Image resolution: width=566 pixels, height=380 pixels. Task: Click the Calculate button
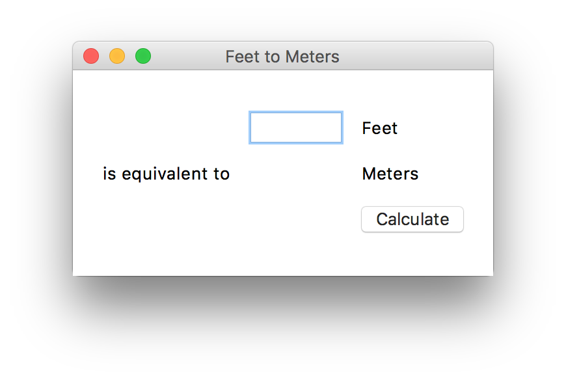click(x=412, y=219)
